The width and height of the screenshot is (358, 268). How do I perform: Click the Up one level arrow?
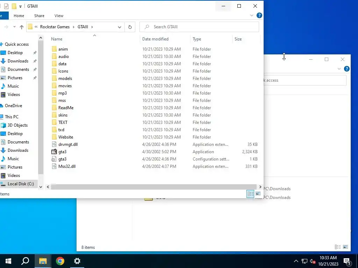22,27
